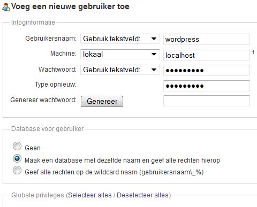This screenshot has width=257, height=207.
Task: Open the Wachtwoord type dropdown
Action: [x=120, y=70]
